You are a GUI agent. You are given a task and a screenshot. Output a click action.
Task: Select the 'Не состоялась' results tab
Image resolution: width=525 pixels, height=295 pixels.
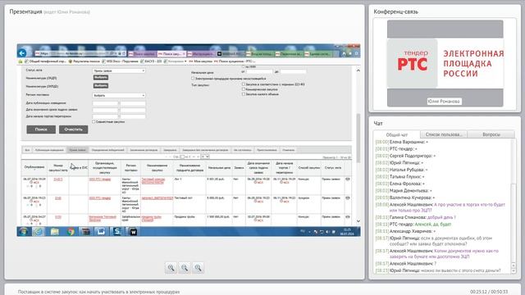point(243,150)
